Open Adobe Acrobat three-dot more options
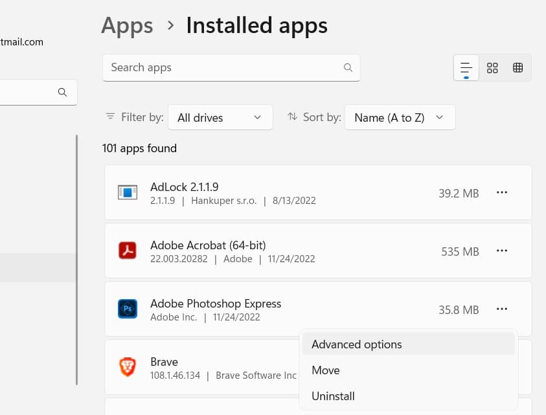 click(x=502, y=251)
